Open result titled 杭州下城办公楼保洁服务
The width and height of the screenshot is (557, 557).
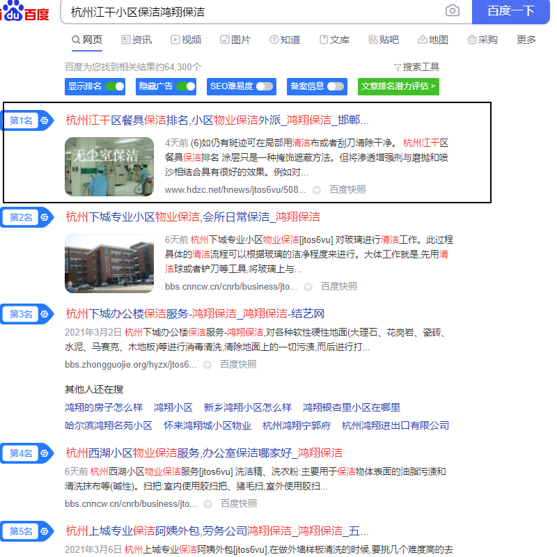[195, 314]
